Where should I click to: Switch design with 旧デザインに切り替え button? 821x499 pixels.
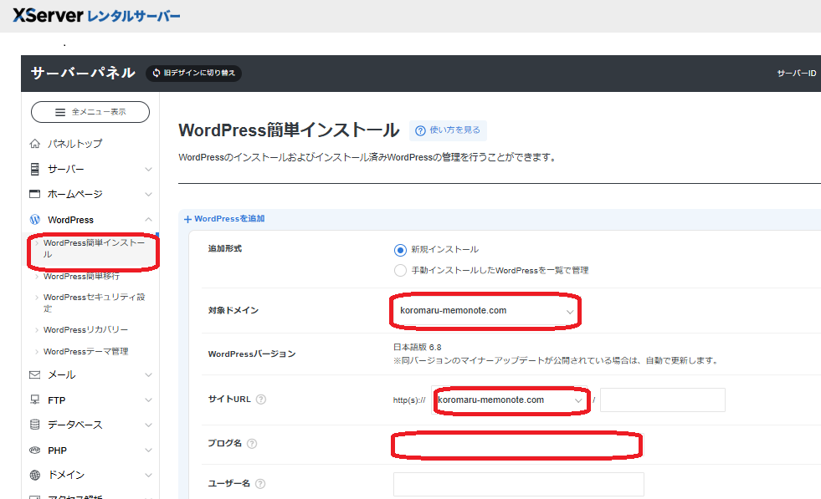[x=193, y=73]
